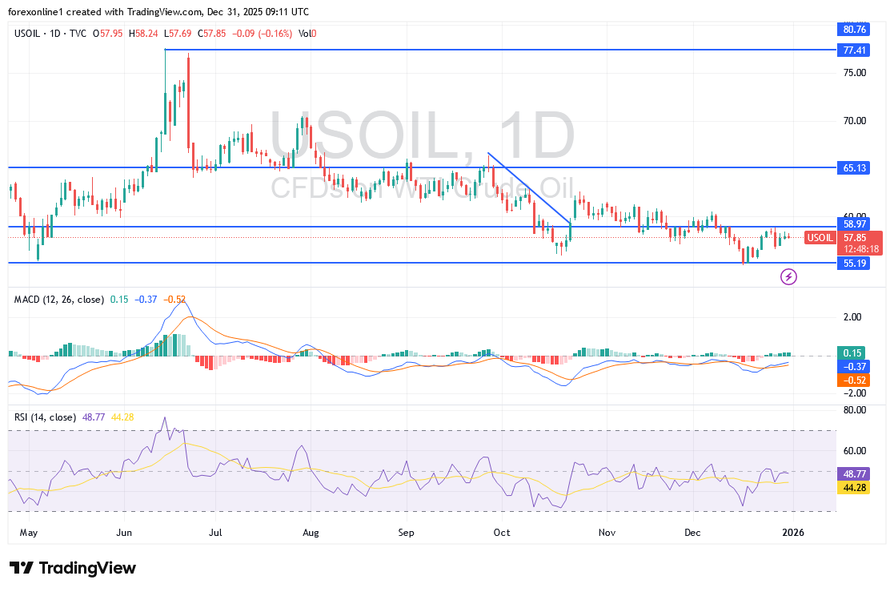
Task: Click the green 0.15 MACD histogram value tag
Action: 852,352
